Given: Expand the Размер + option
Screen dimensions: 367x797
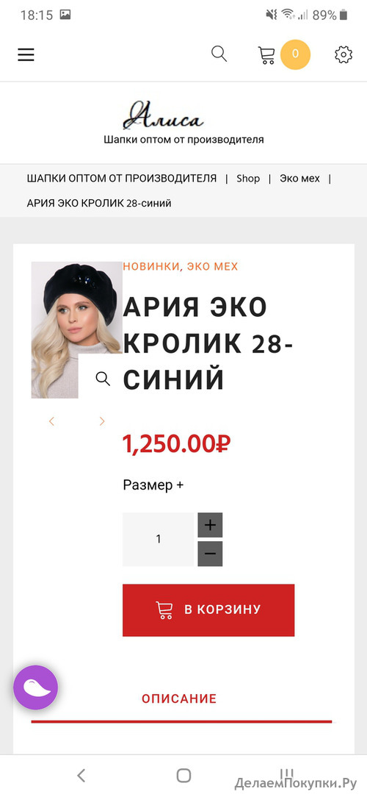Looking at the screenshot, I should pyautogui.click(x=153, y=485).
